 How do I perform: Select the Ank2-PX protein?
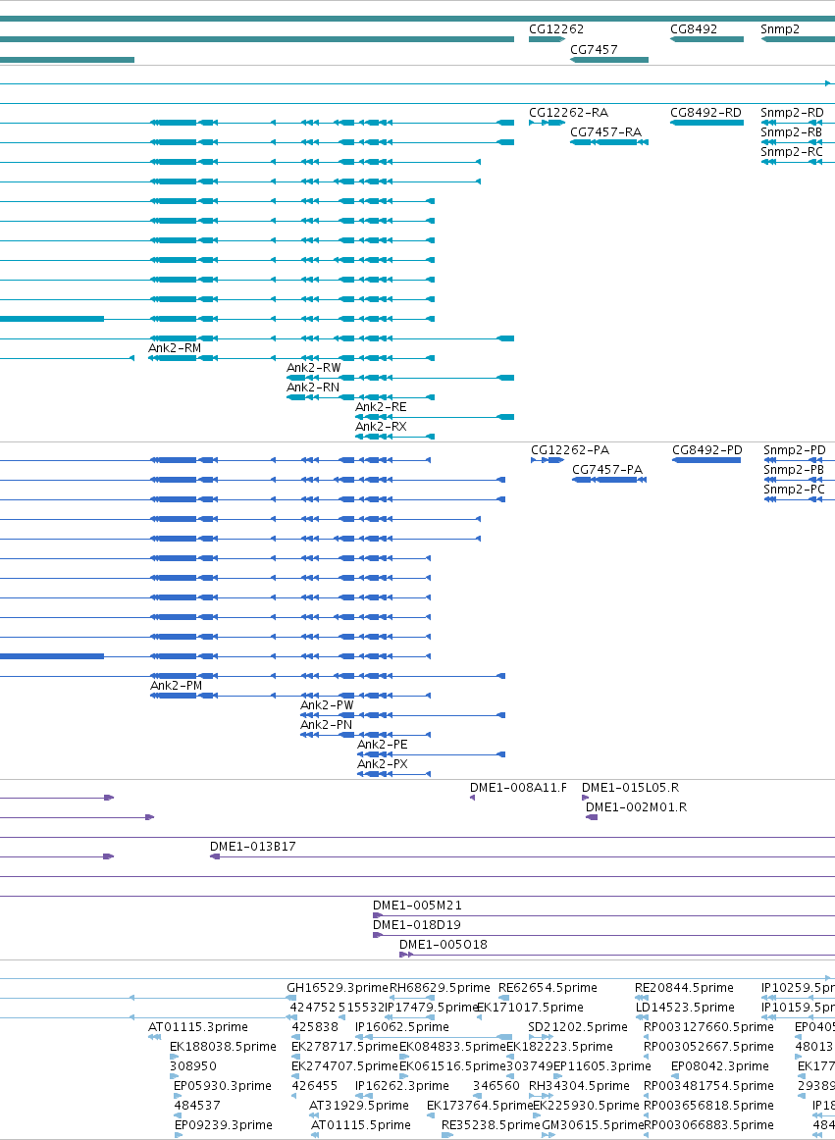click(383, 764)
